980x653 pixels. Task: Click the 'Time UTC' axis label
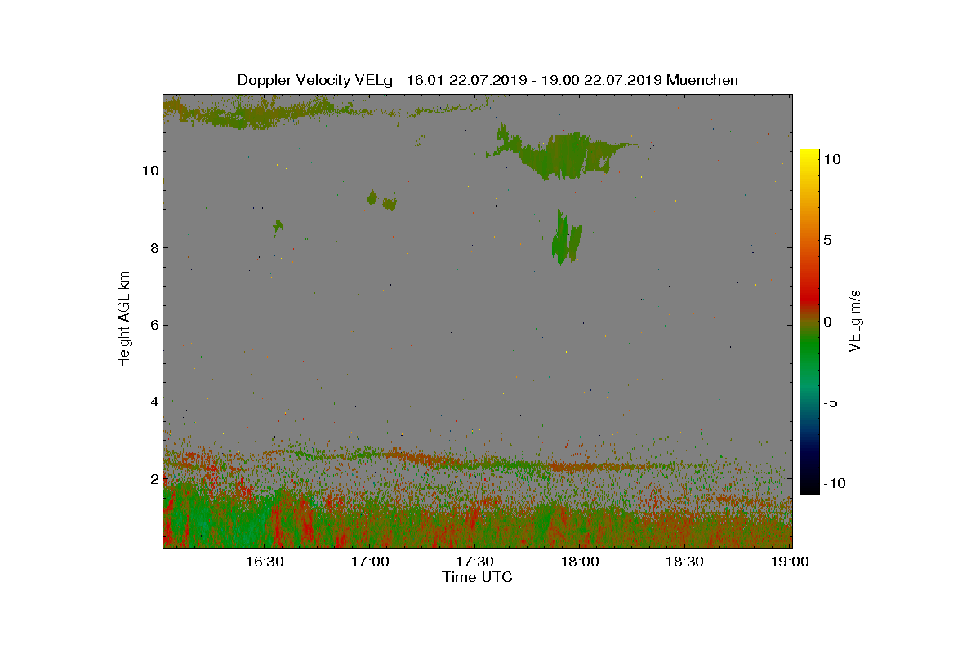point(477,577)
